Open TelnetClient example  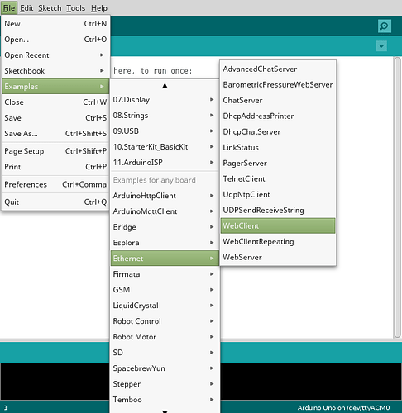[x=278, y=179]
